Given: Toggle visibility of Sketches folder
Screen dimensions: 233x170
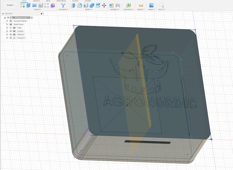Looking at the screenshot, I should tap(10, 35).
